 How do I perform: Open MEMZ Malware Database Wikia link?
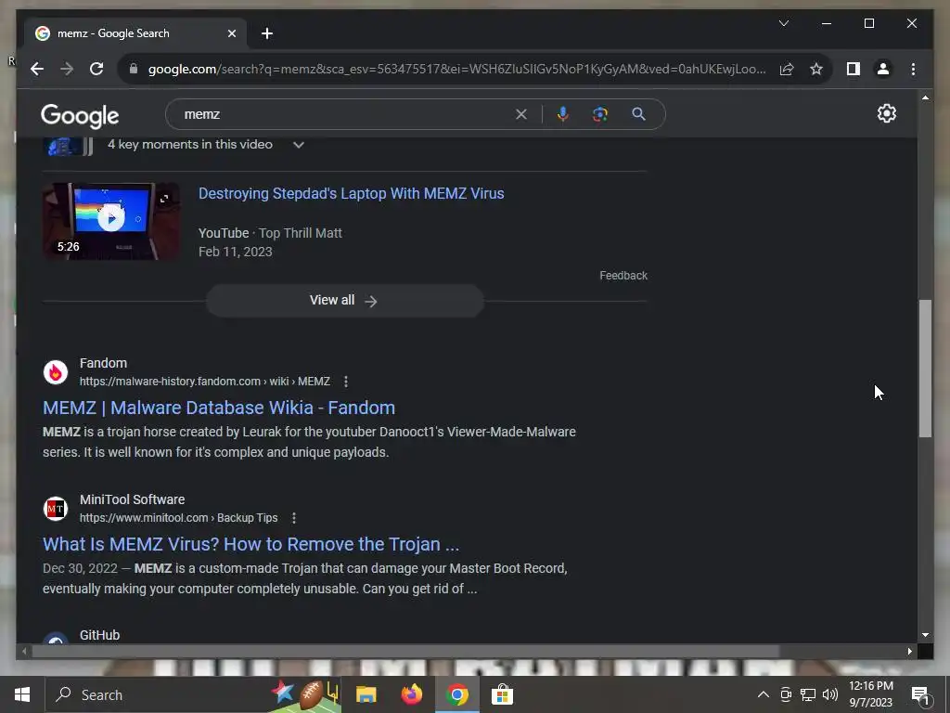(x=219, y=408)
